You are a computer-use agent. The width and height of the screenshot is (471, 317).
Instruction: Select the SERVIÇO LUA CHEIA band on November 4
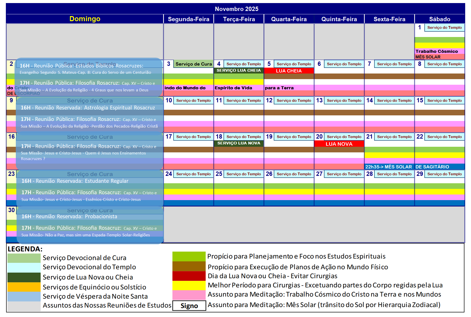pos(239,70)
